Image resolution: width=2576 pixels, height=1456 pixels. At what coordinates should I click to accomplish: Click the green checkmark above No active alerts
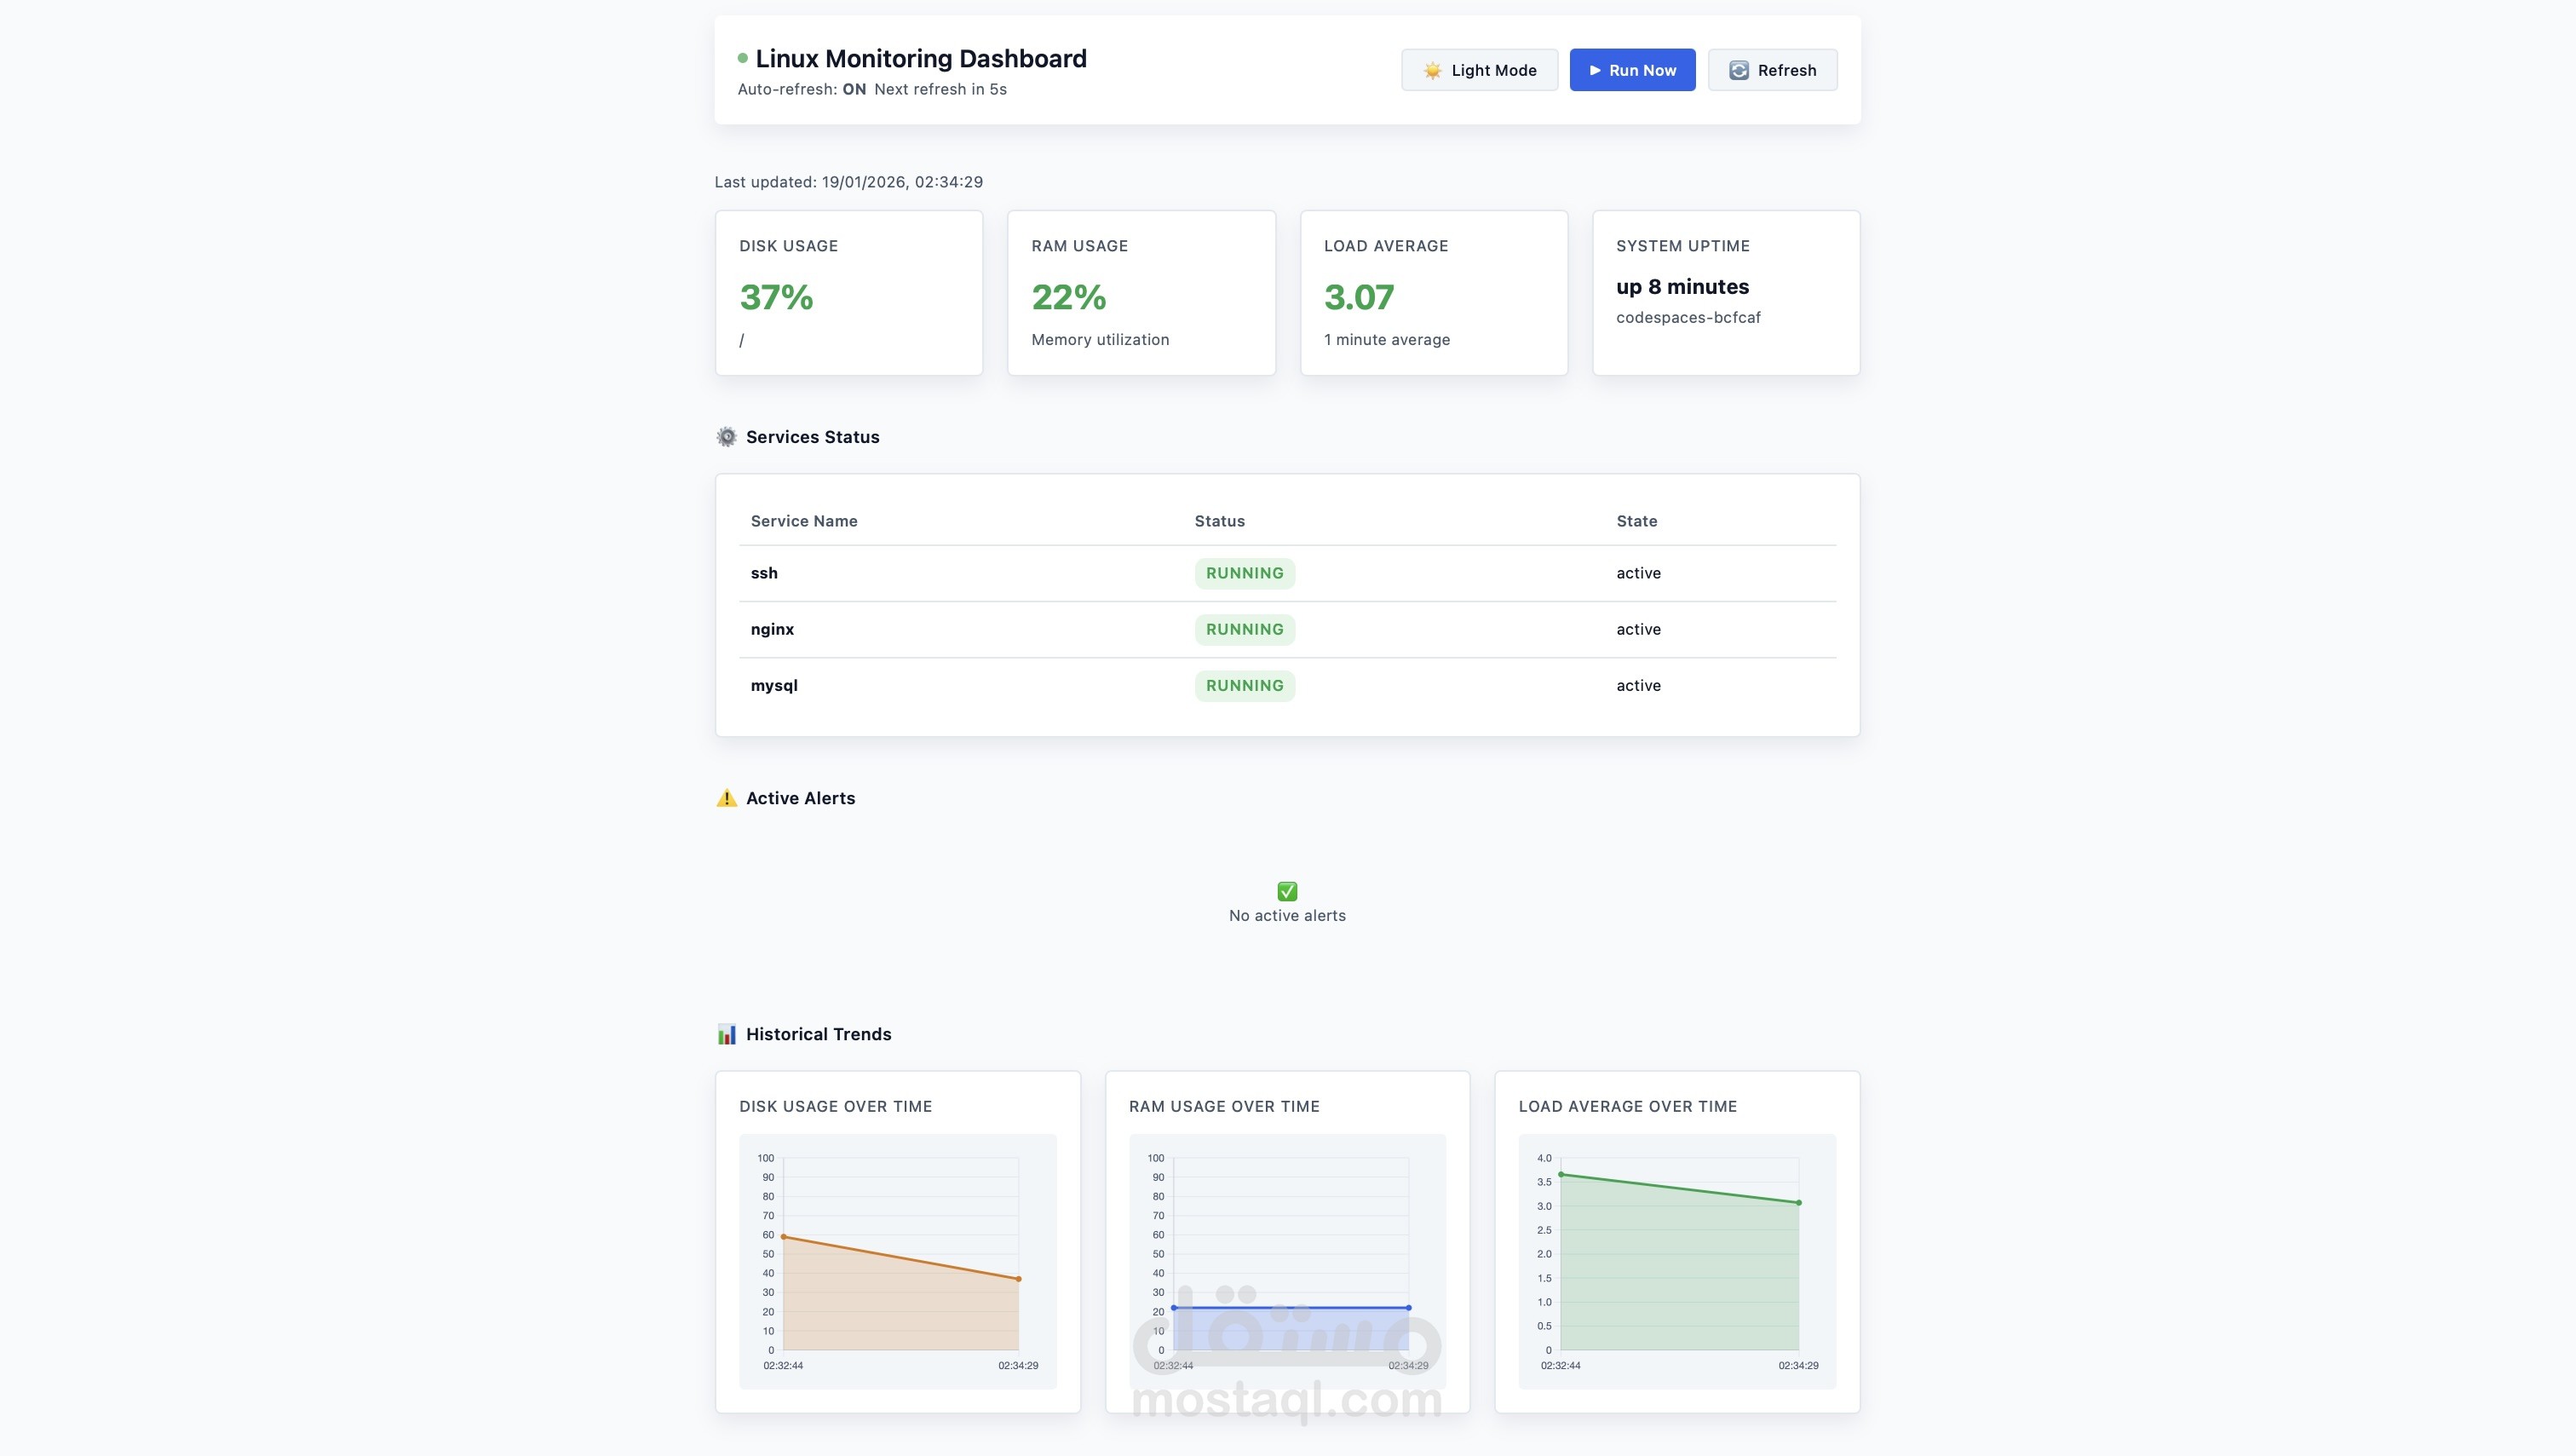click(1287, 891)
